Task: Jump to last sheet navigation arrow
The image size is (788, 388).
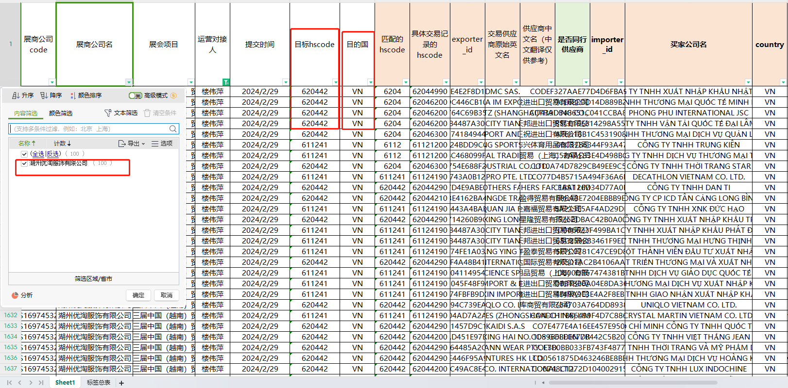Action: click(41, 383)
